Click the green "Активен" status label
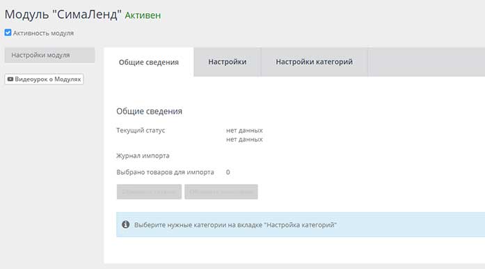Screen dimensions: 485x269 (x=143, y=15)
